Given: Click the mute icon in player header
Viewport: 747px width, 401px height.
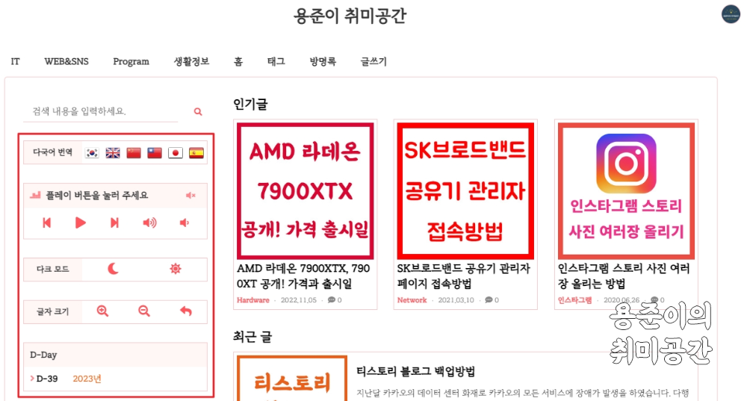Looking at the screenshot, I should tap(190, 195).
